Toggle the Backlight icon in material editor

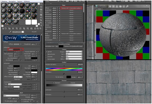click(41, 7)
